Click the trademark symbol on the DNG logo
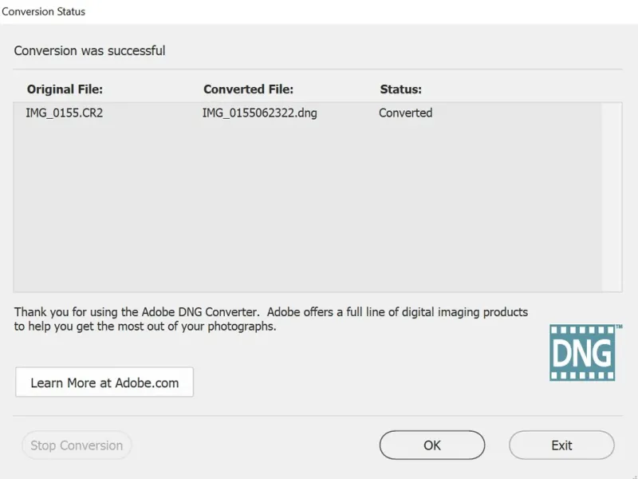This screenshot has height=479, width=638. coord(619,327)
